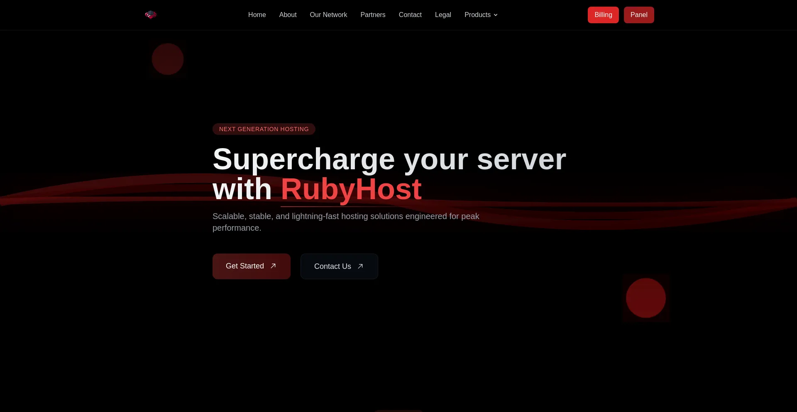This screenshot has width=797, height=412.
Task: Click the Products chevron arrow
Action: [496, 15]
